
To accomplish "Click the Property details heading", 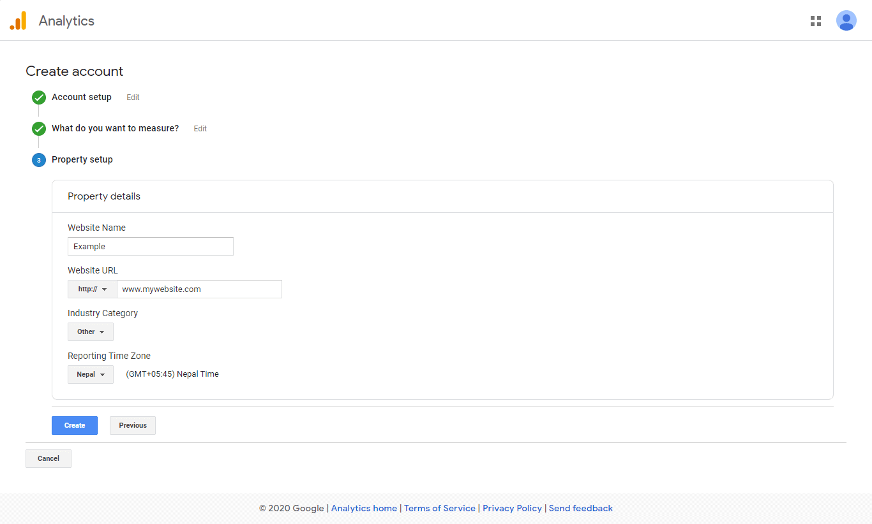I will pyautogui.click(x=104, y=196).
